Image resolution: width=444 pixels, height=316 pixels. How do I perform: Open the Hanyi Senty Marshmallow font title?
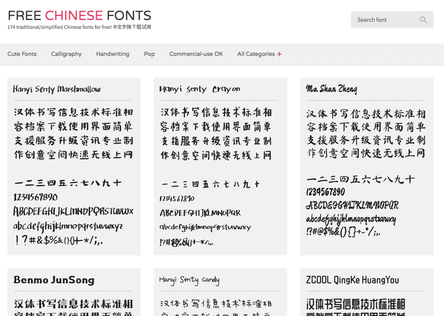click(x=57, y=89)
